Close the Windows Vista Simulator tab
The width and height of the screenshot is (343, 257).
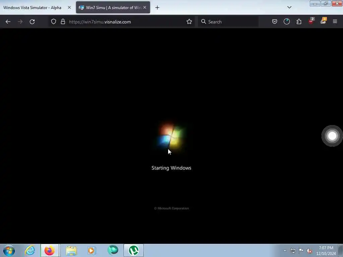click(x=69, y=7)
